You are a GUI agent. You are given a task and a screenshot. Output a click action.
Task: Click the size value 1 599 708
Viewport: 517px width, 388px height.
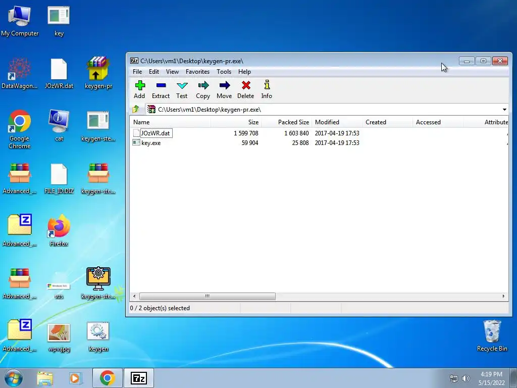(246, 133)
